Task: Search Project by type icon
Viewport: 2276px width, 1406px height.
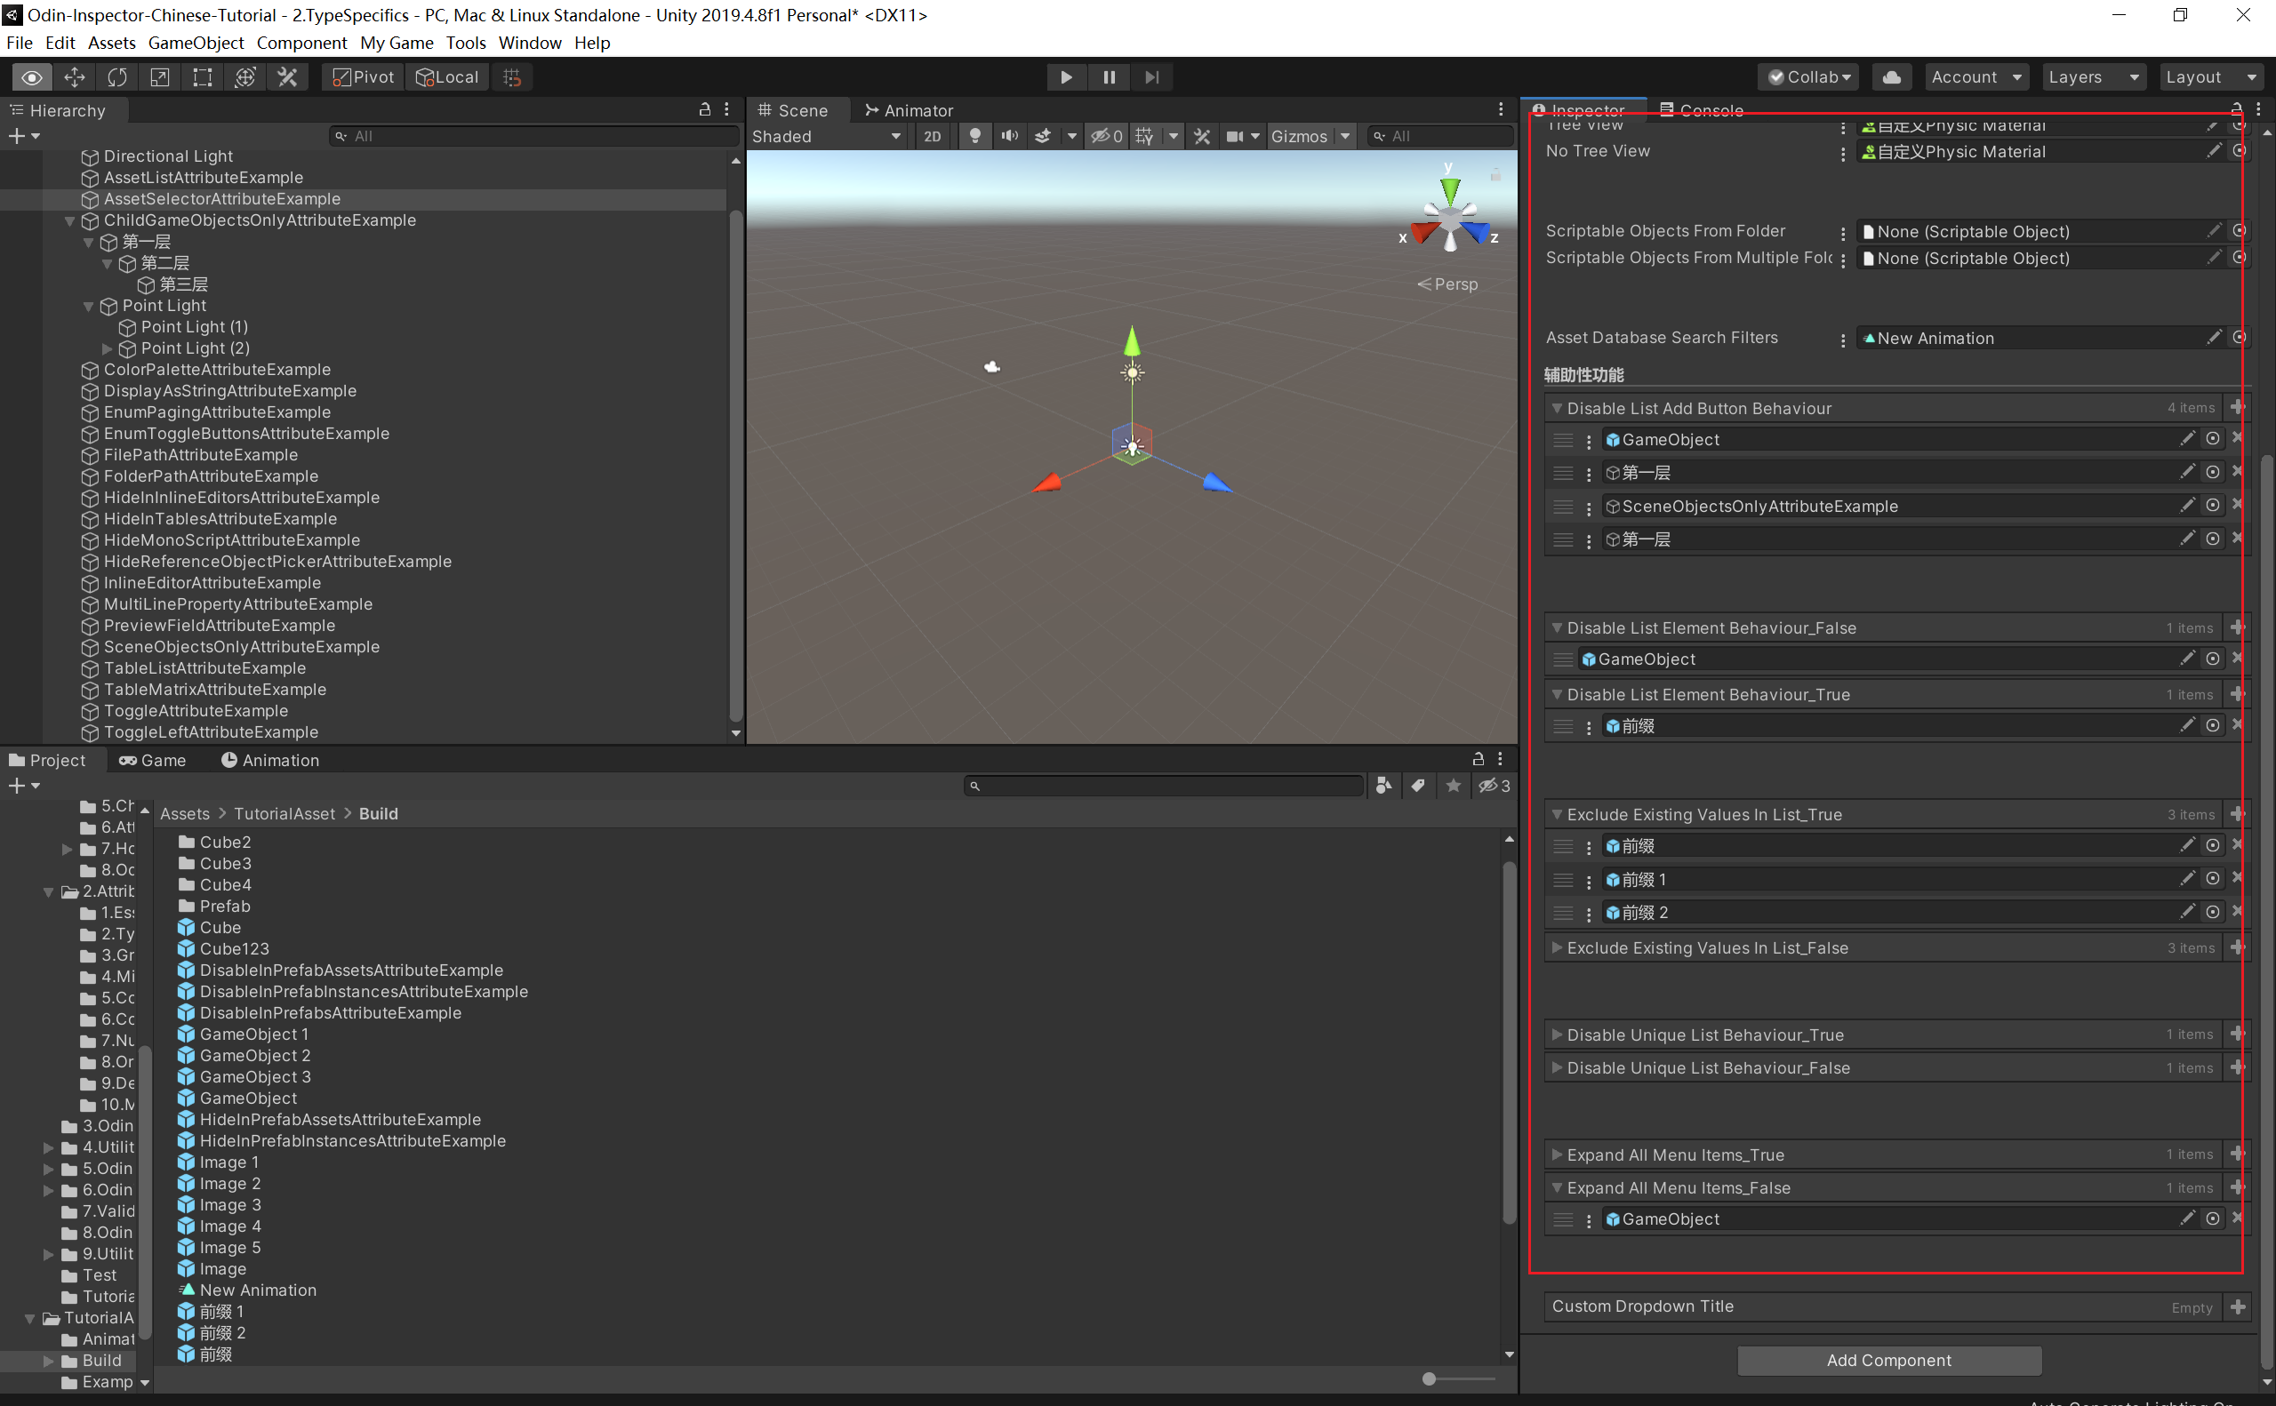Action: coord(1383,786)
